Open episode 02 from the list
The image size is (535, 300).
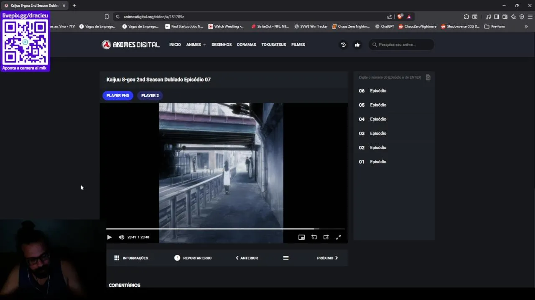[394, 147]
